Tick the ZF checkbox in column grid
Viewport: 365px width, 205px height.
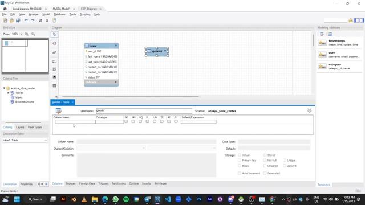coord(161,121)
